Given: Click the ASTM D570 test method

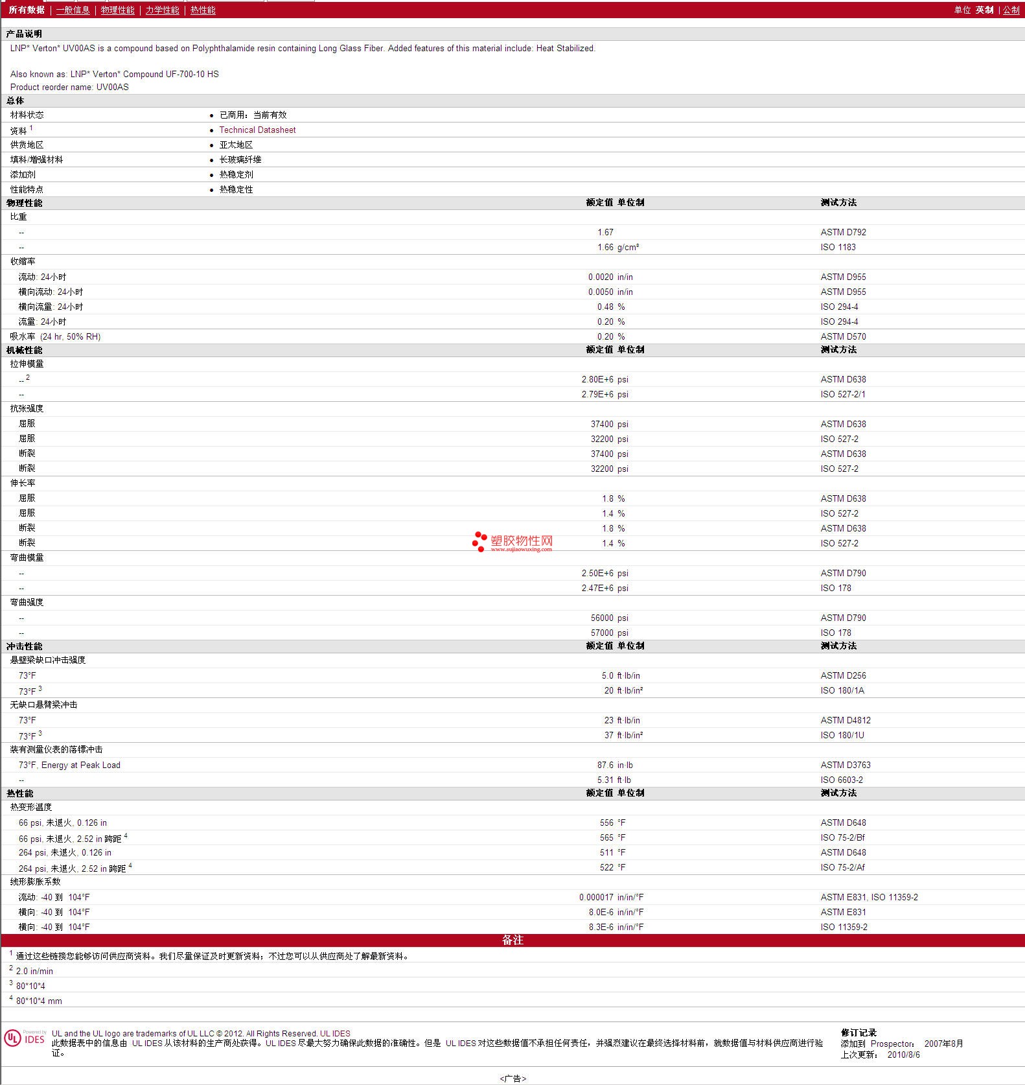Looking at the screenshot, I should [843, 336].
